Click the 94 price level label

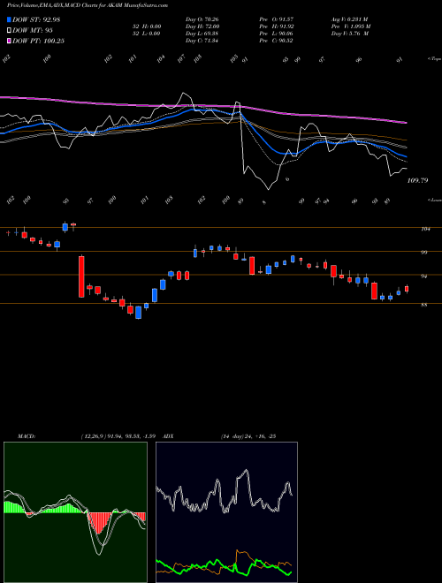(424, 276)
